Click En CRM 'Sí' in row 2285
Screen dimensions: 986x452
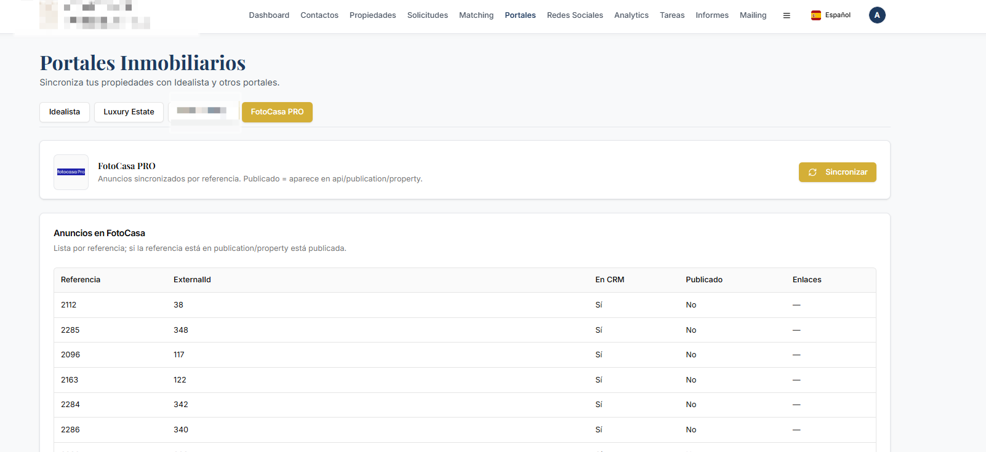tap(599, 330)
